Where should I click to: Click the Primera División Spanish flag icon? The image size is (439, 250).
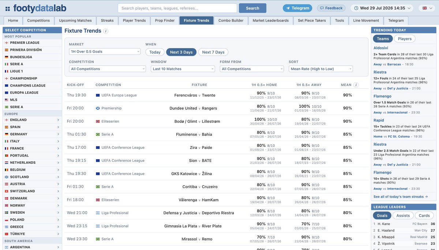click(6, 50)
